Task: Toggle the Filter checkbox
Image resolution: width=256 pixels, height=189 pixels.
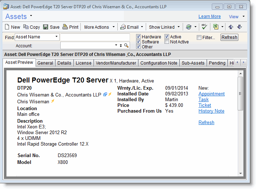Action: 199,37
